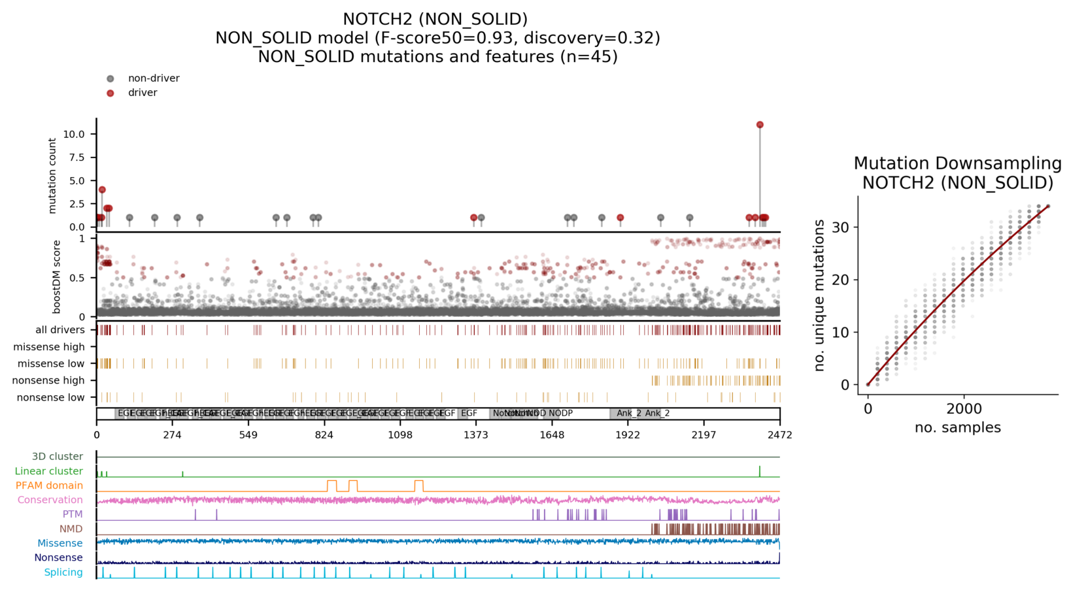1071x592 pixels.
Task: Click the 'PTM' feature label
Action: (x=73, y=514)
